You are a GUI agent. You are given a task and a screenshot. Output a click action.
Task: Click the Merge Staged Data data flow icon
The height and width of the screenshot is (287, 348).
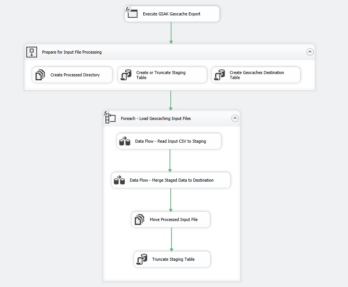click(119, 180)
